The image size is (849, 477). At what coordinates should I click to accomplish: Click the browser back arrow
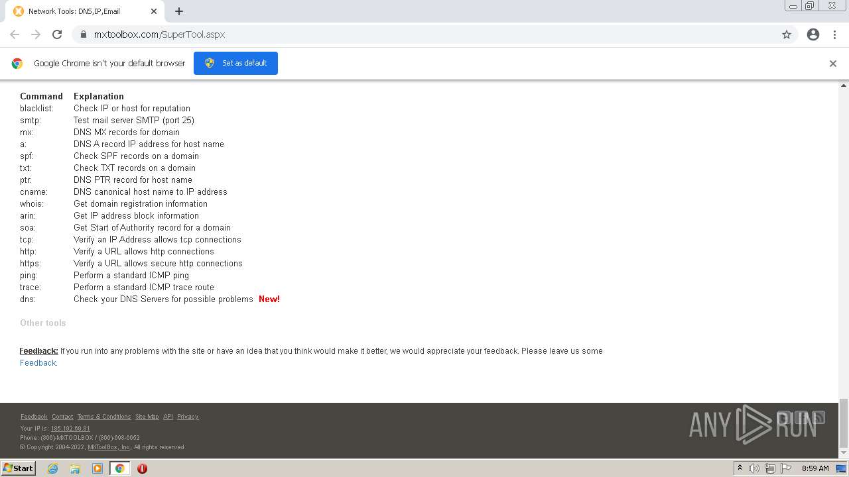pyautogui.click(x=15, y=34)
